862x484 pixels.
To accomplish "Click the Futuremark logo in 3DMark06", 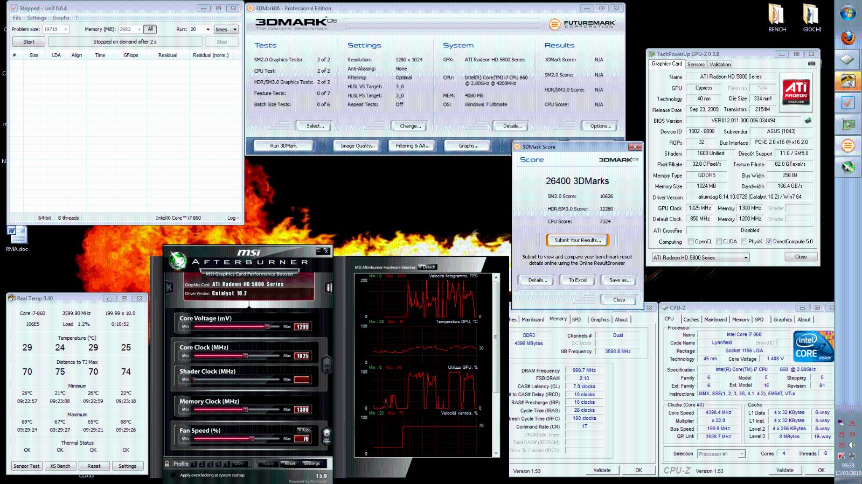I will [581, 24].
